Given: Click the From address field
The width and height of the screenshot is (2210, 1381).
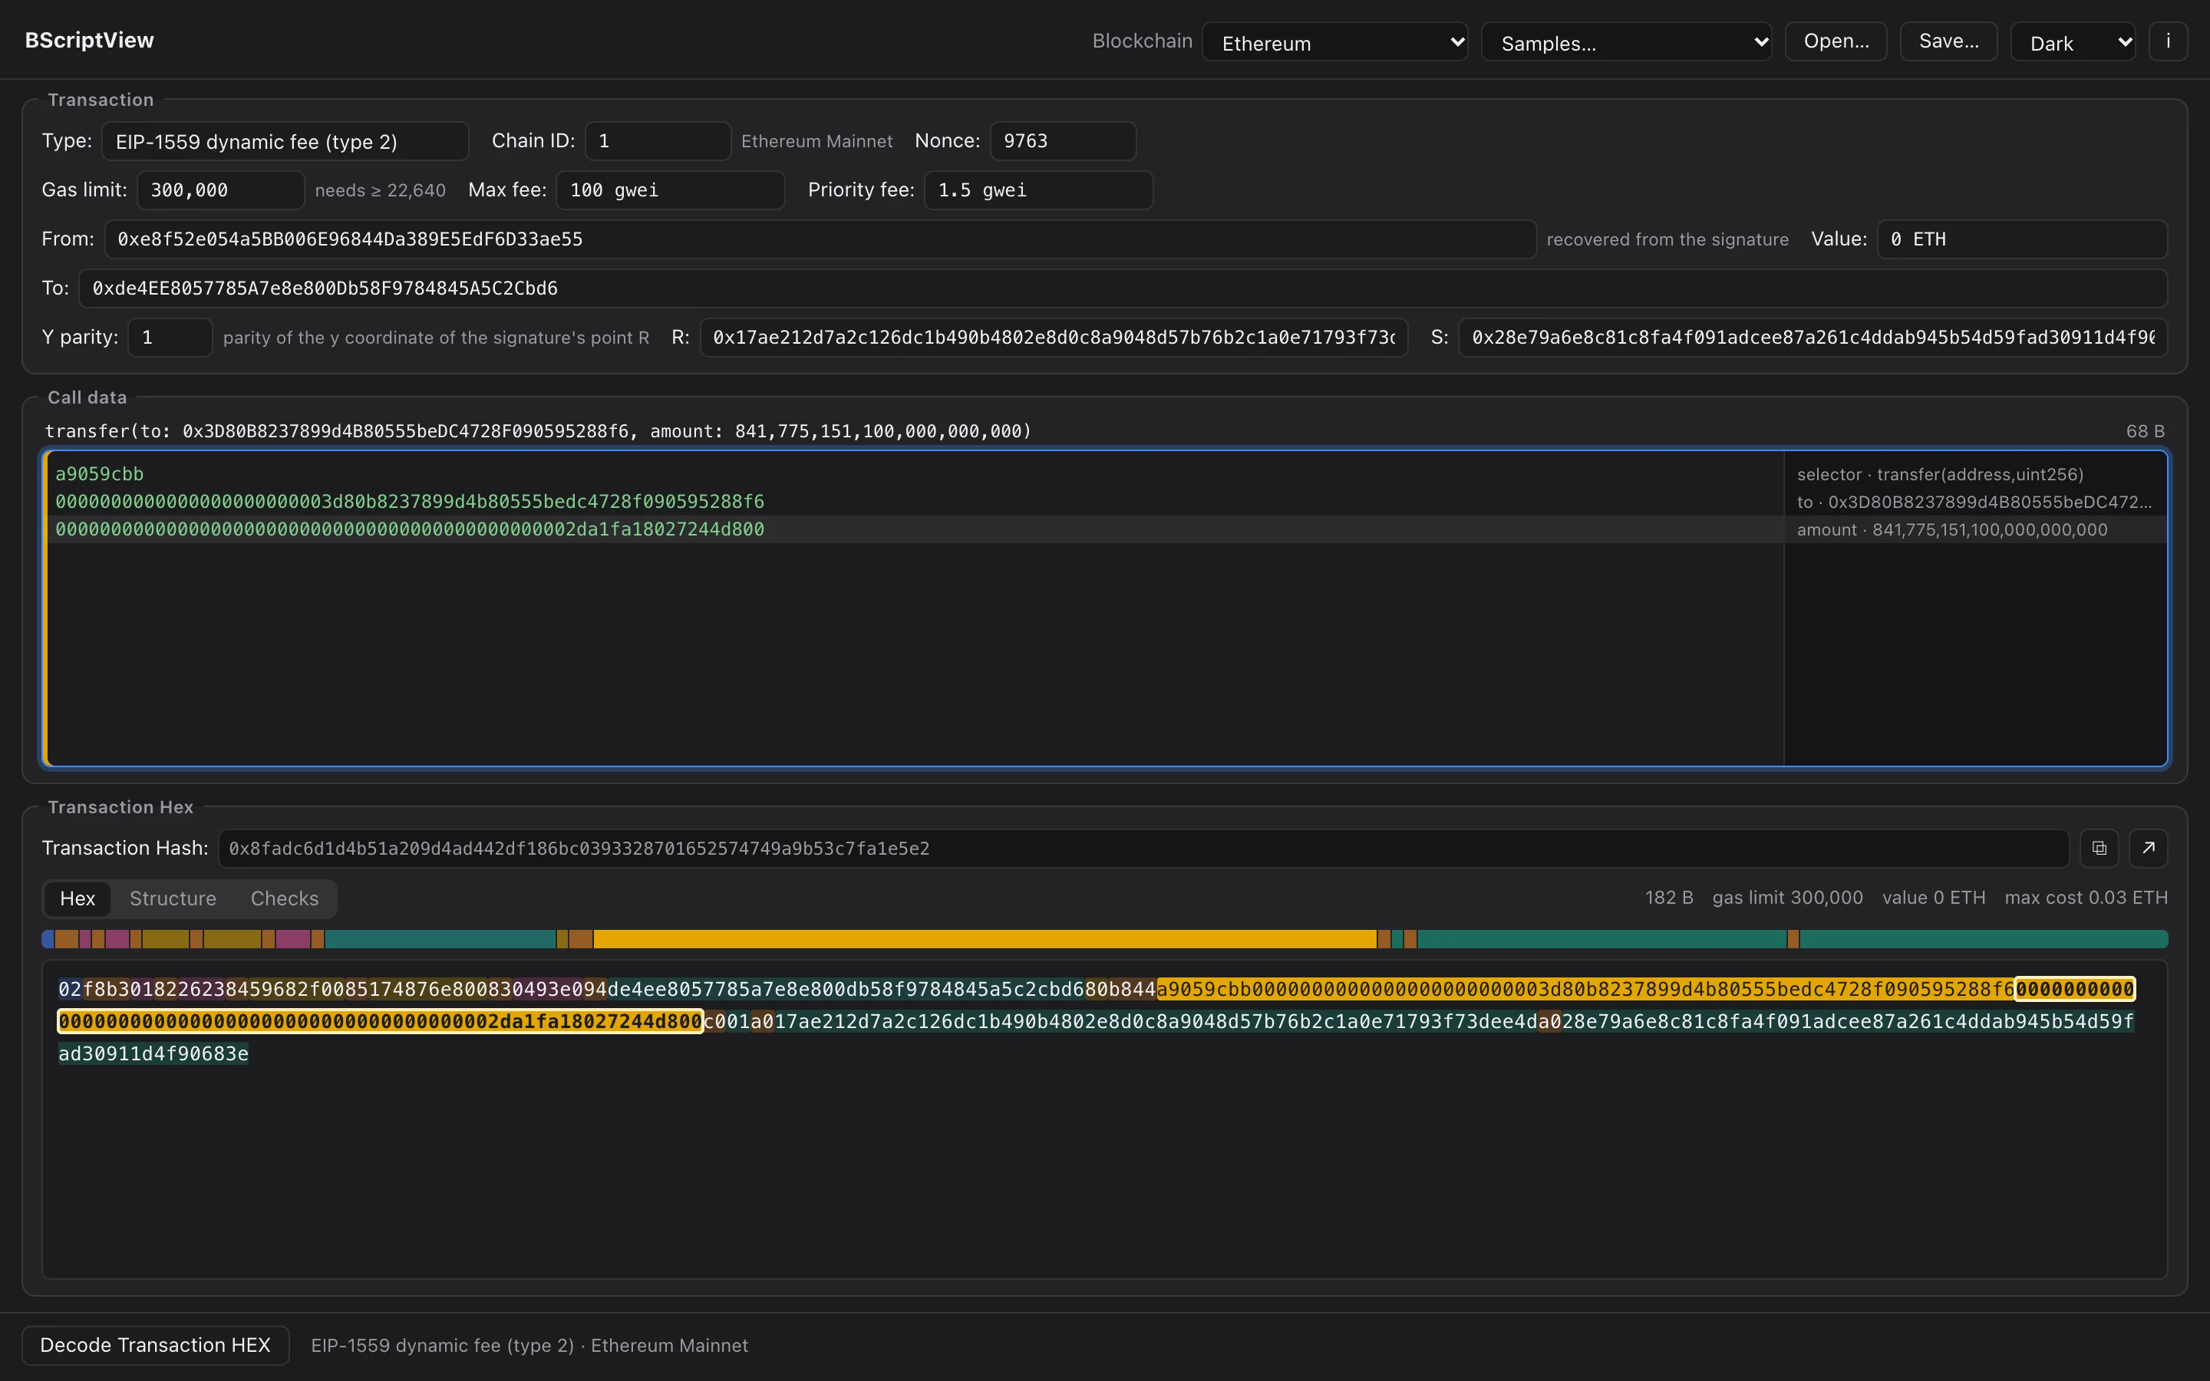Looking at the screenshot, I should point(820,239).
